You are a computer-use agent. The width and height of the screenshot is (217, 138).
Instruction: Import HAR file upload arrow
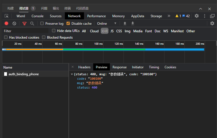point(125,23)
